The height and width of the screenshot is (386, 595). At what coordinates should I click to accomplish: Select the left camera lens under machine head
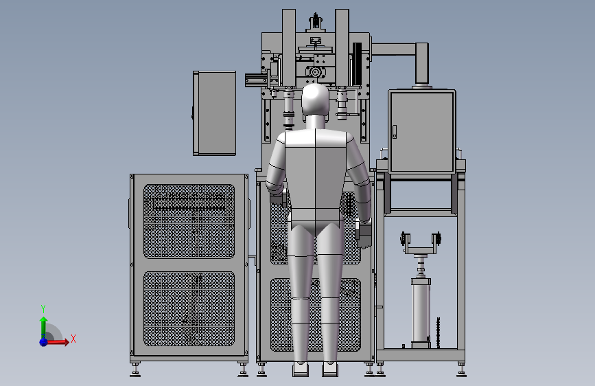pyautogui.click(x=289, y=109)
